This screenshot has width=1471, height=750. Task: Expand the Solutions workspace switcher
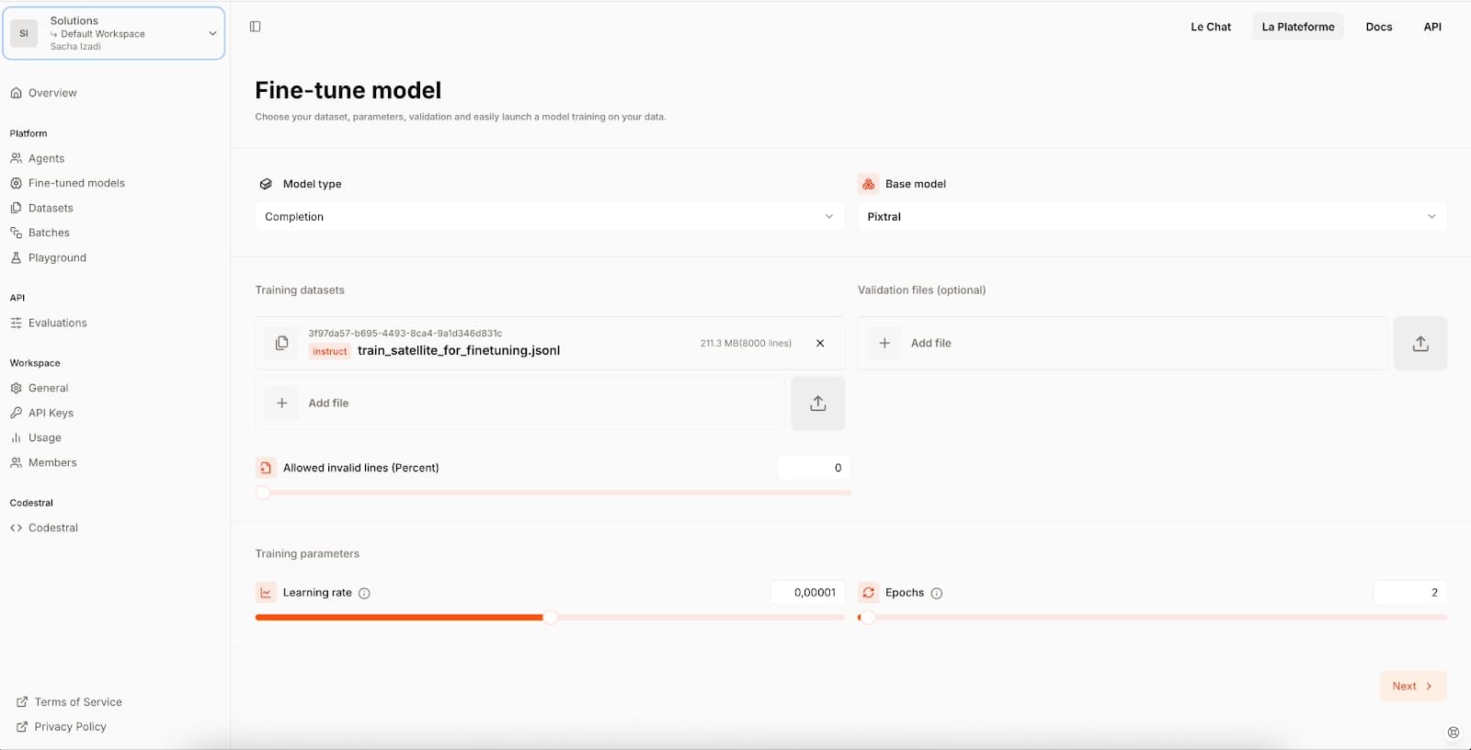click(x=114, y=33)
